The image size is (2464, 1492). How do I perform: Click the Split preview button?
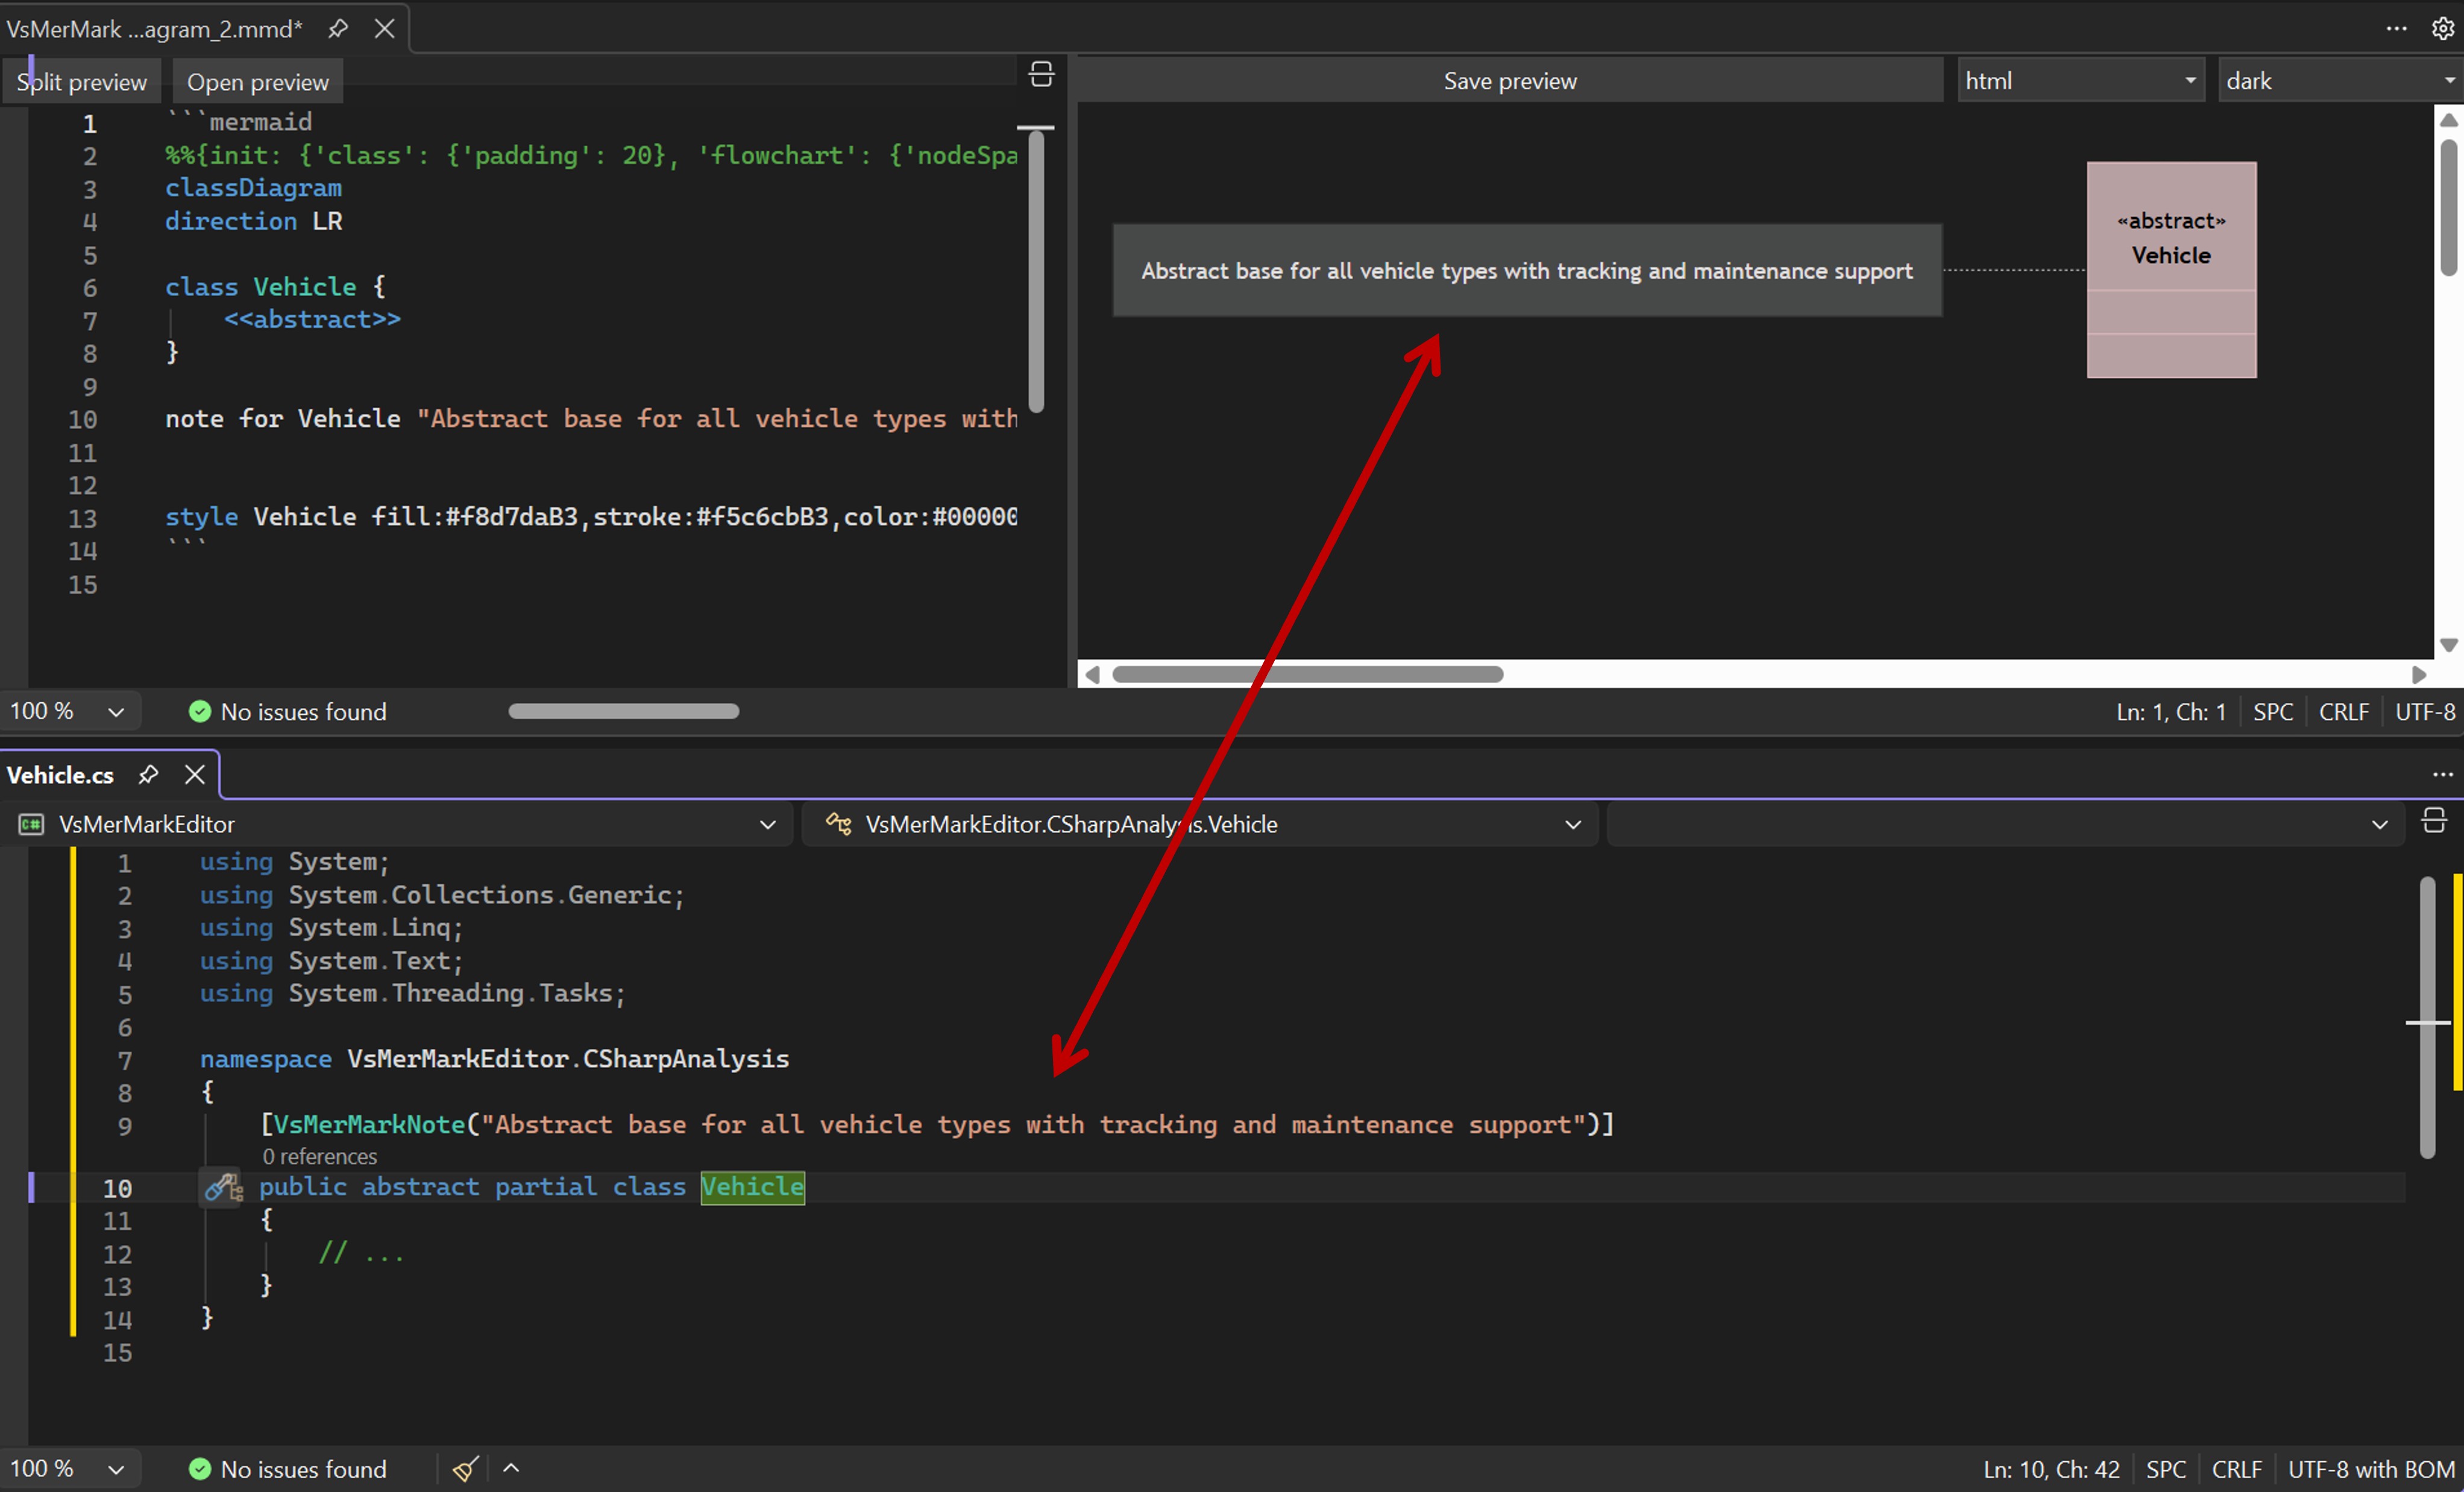(x=81, y=82)
